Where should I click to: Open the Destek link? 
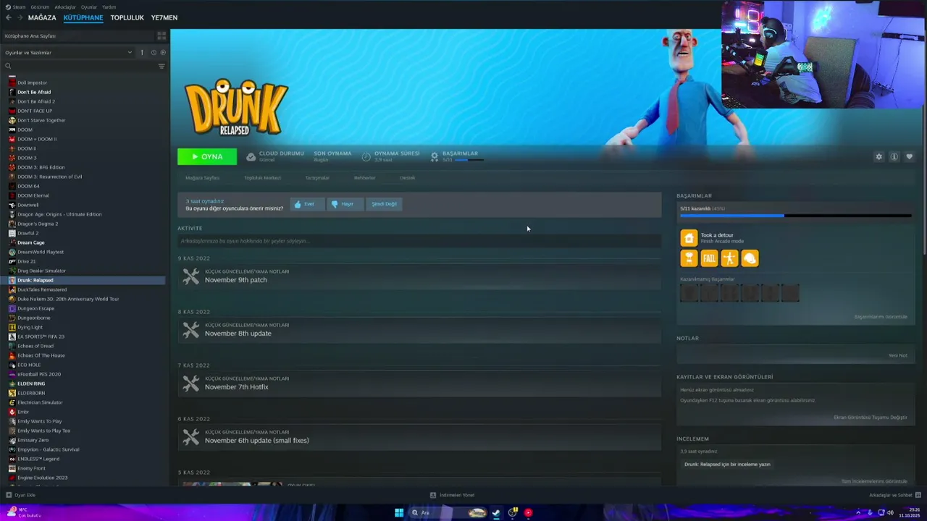pos(408,178)
